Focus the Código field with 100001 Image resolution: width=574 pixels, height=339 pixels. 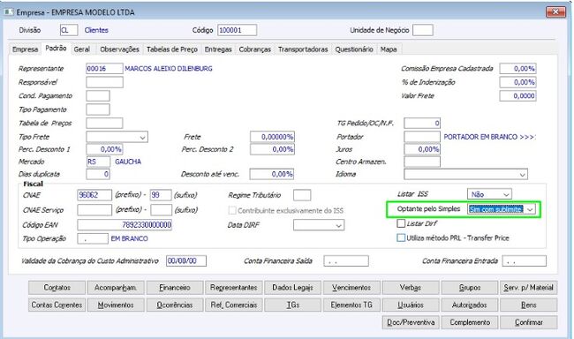coord(237,30)
